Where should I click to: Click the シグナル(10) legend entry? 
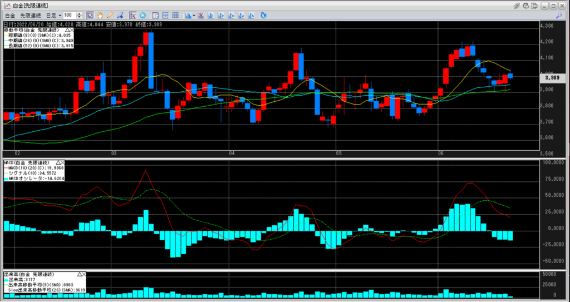30,174
